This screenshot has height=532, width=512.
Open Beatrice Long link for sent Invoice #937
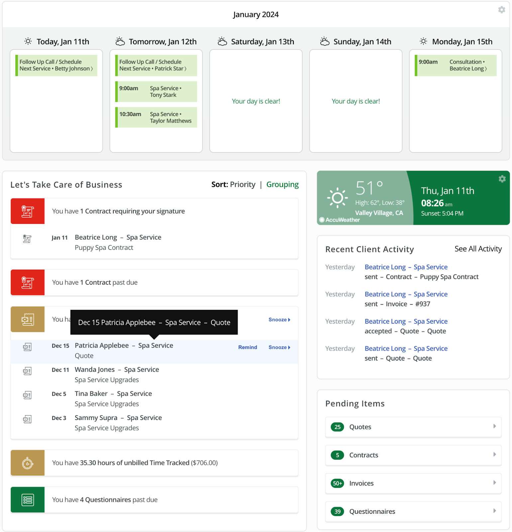(x=406, y=294)
